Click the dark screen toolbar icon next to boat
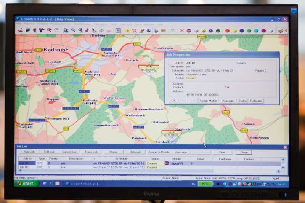 pyautogui.click(x=27, y=30)
